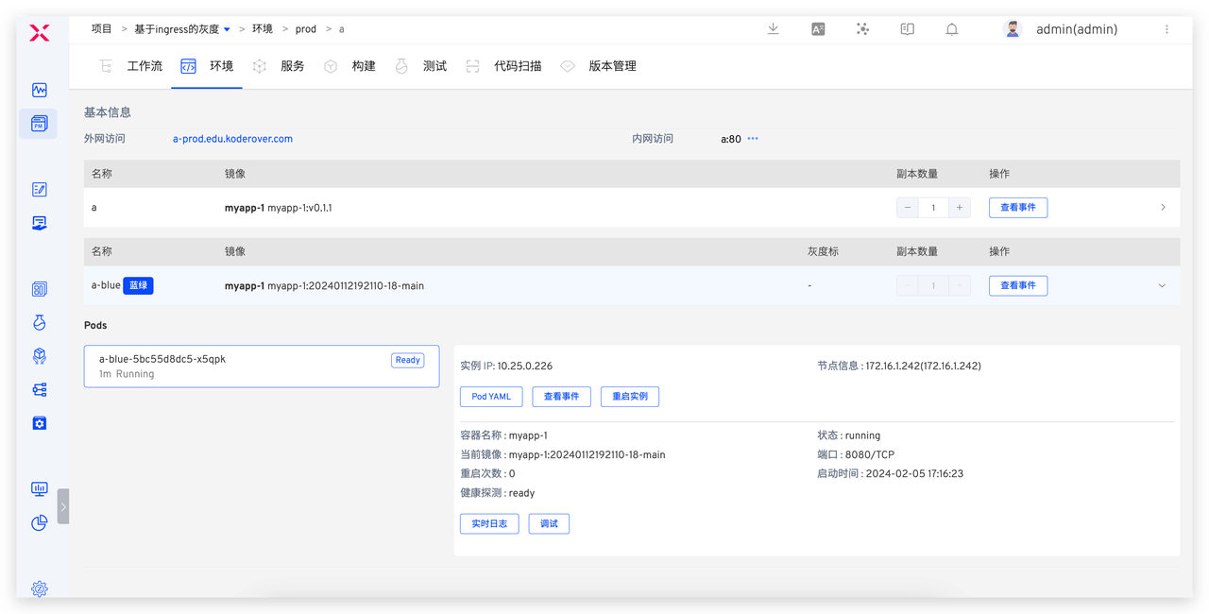Expand the sidebar with the arrow handle

click(x=63, y=506)
